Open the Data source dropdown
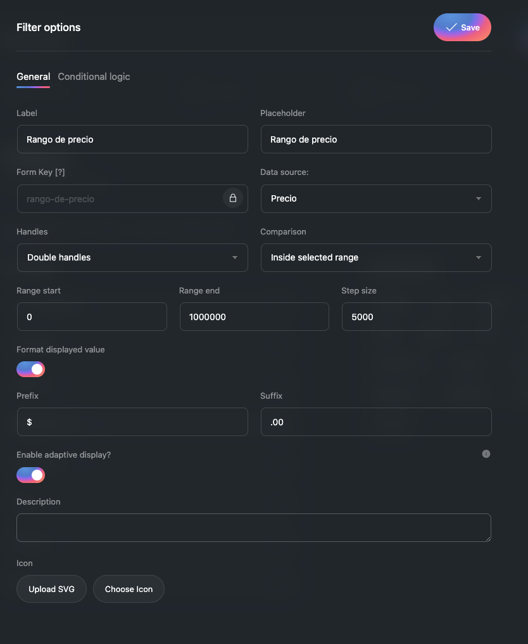The image size is (528, 644). 376,198
